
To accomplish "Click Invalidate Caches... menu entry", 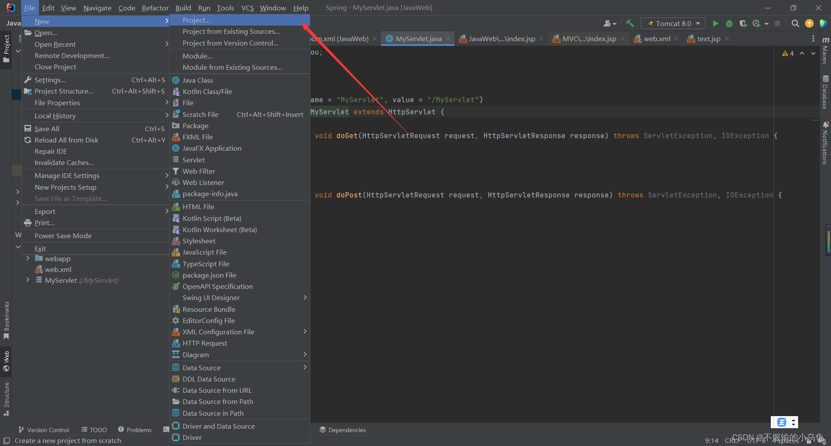I will point(95,162).
